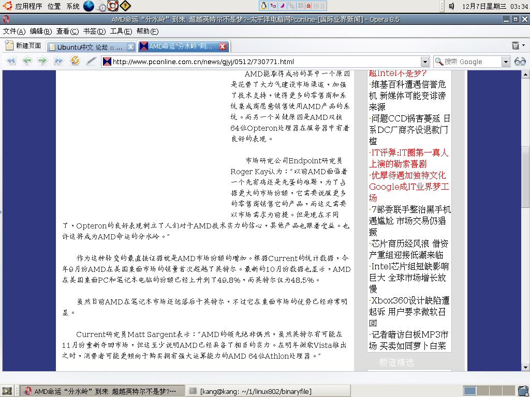Image resolution: width=530 pixels, height=397 pixels.
Task: Switch to the AMD命运 tab
Action: (183, 47)
